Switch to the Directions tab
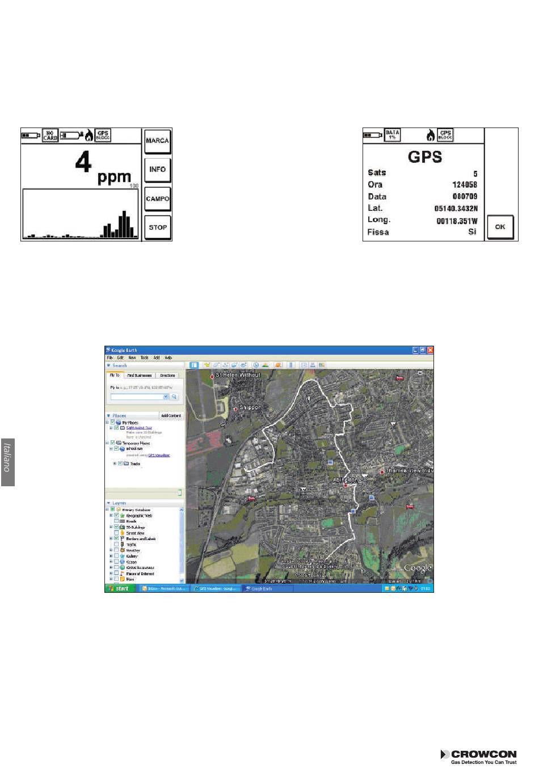This screenshot has width=539, height=773. pyautogui.click(x=167, y=375)
